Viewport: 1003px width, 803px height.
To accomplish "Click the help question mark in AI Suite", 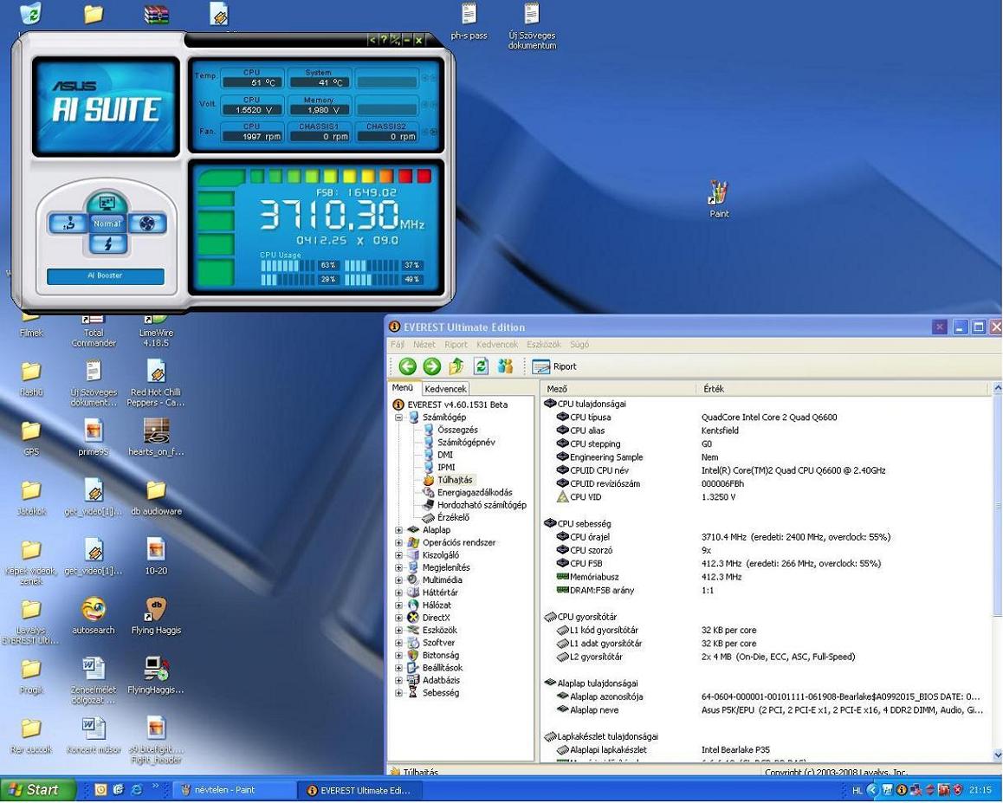I will point(383,40).
